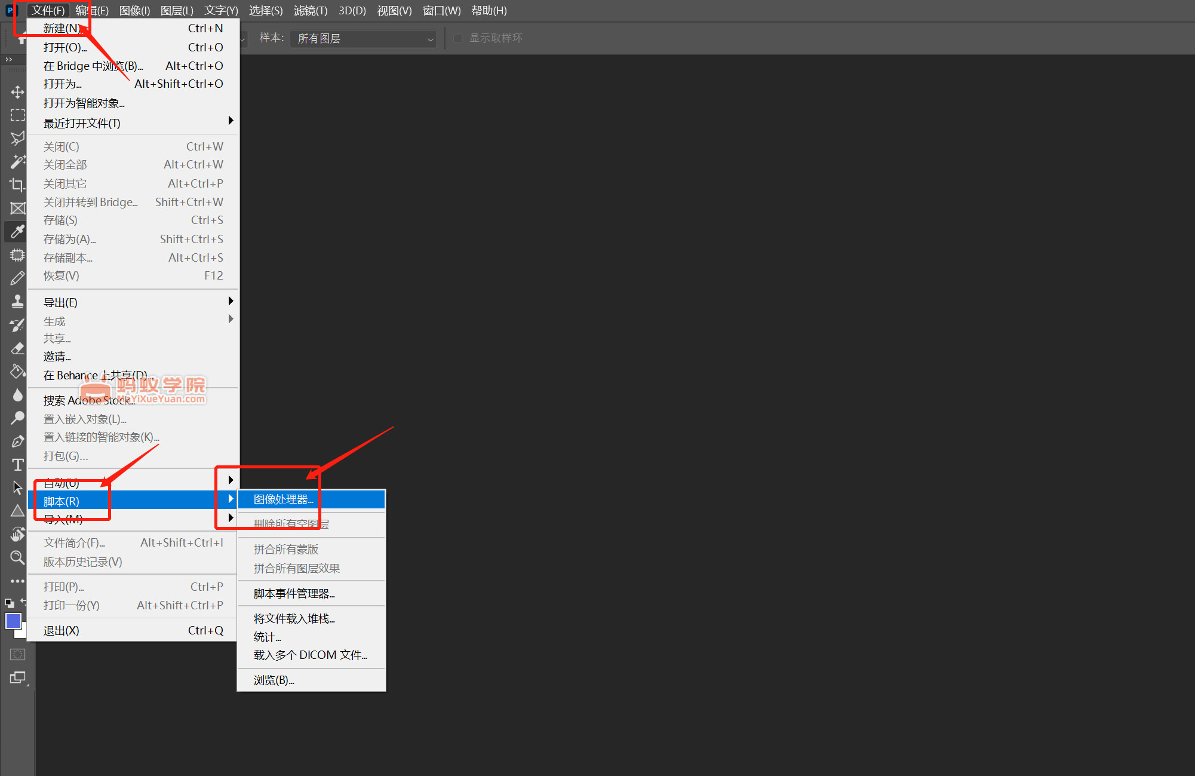The height and width of the screenshot is (776, 1195).
Task: Open the 选择(S) menu
Action: tap(266, 11)
